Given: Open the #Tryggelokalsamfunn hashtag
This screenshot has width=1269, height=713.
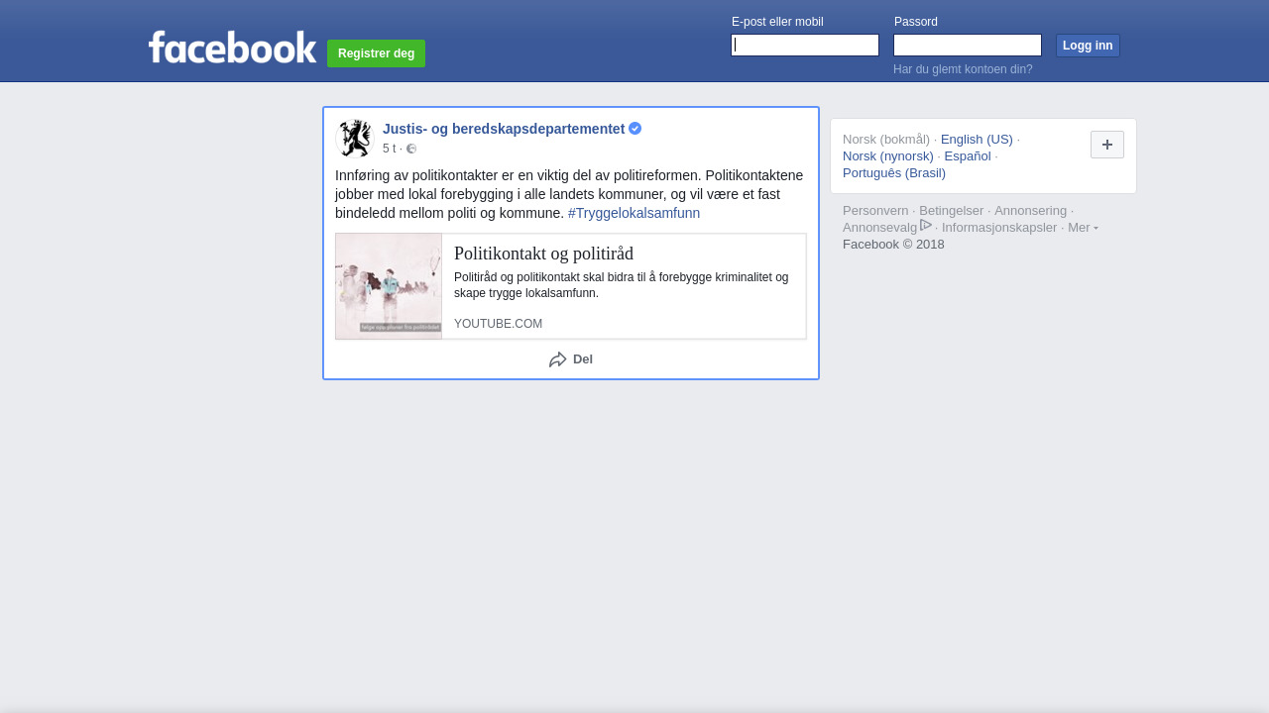Looking at the screenshot, I should click(x=634, y=213).
